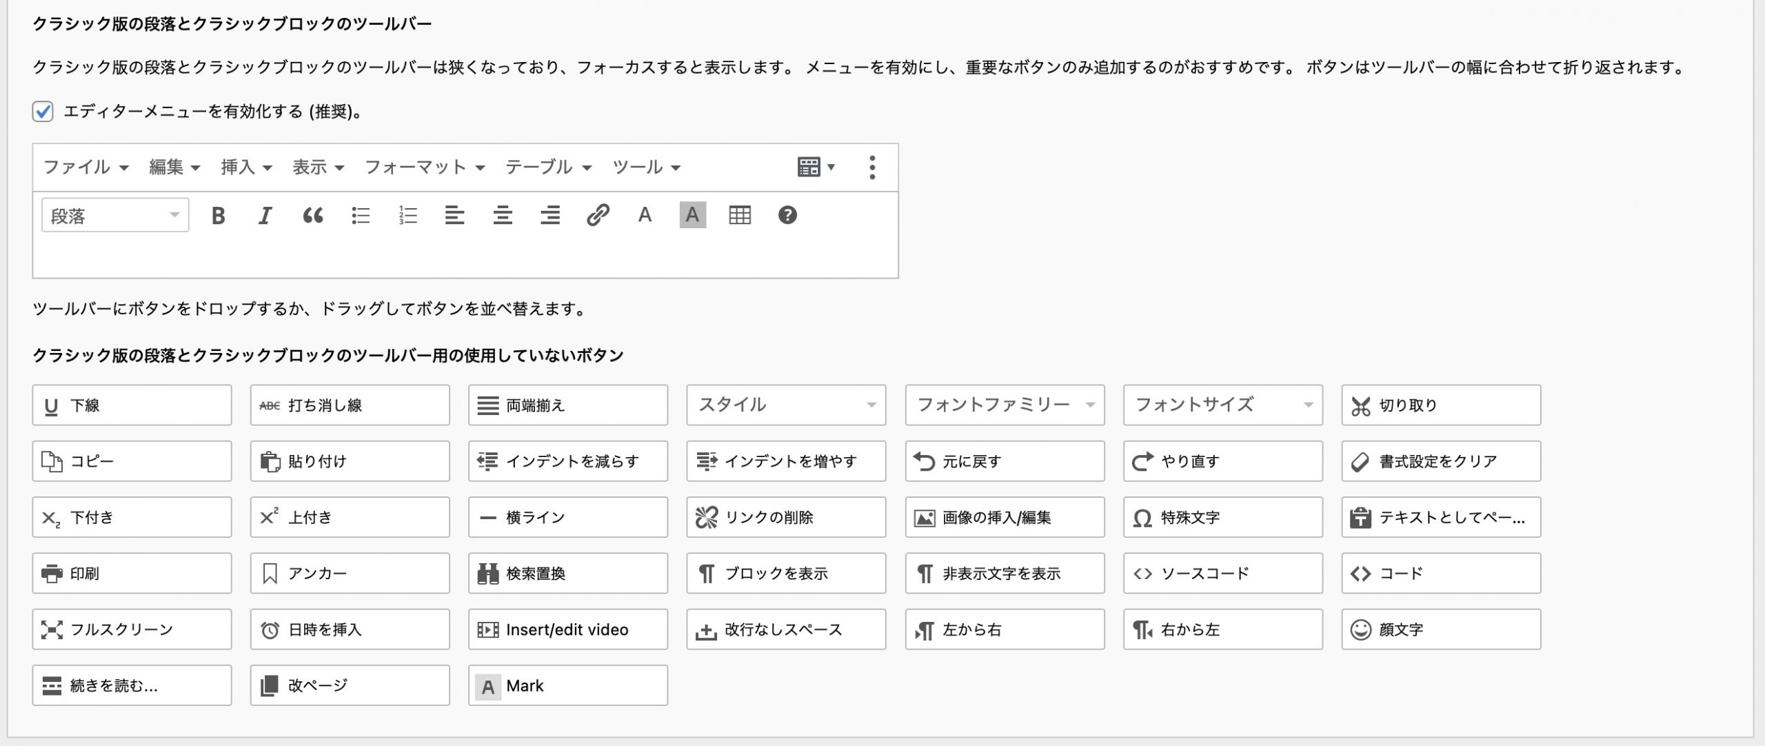The height and width of the screenshot is (746, 1765).
Task: Select the ソースコード button
Action: tap(1223, 573)
